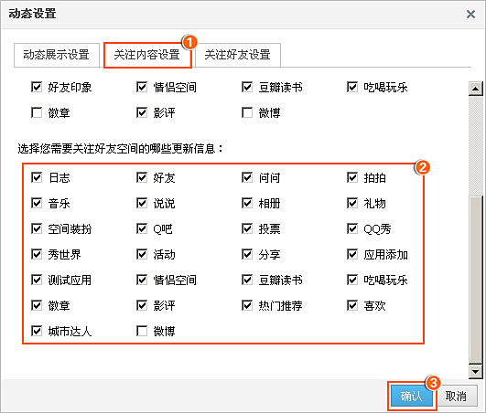Disable the 相册 checkbox

click(247, 203)
